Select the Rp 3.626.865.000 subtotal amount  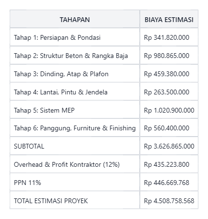[169, 146]
